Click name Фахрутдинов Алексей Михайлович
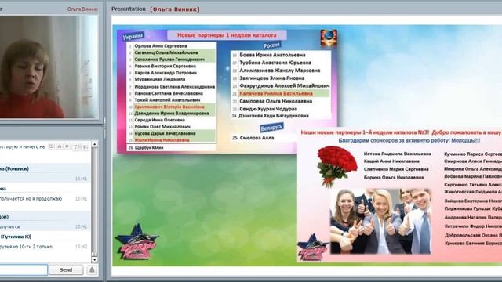Image resolution: width=502 pixels, height=282 pixels. pos(284,85)
